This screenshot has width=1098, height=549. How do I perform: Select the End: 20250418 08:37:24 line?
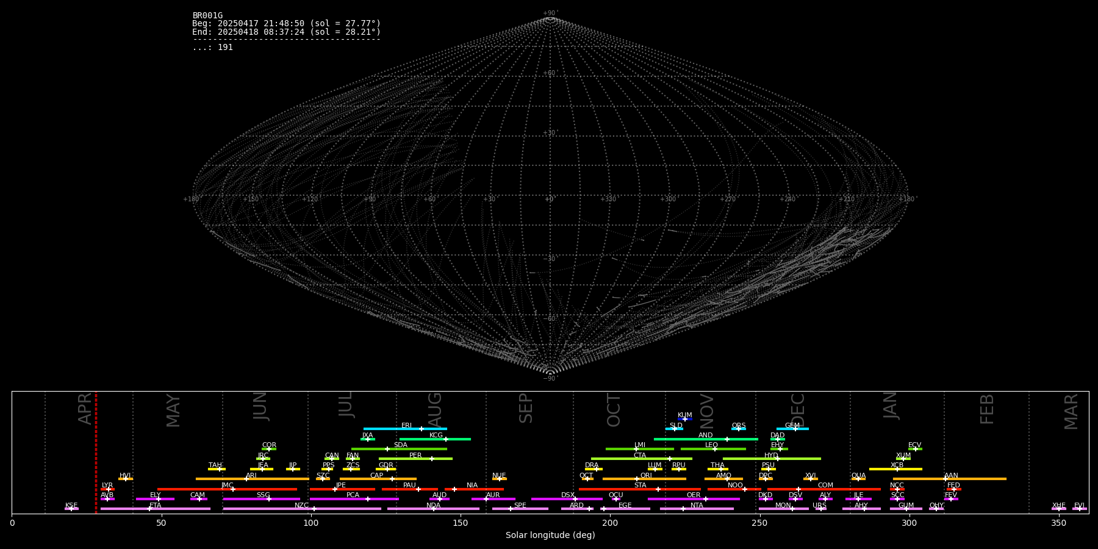[x=286, y=32]
